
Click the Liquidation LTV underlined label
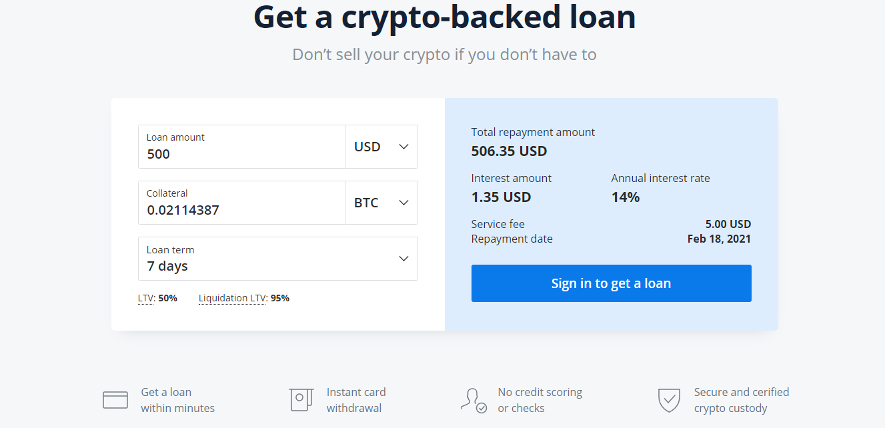232,298
